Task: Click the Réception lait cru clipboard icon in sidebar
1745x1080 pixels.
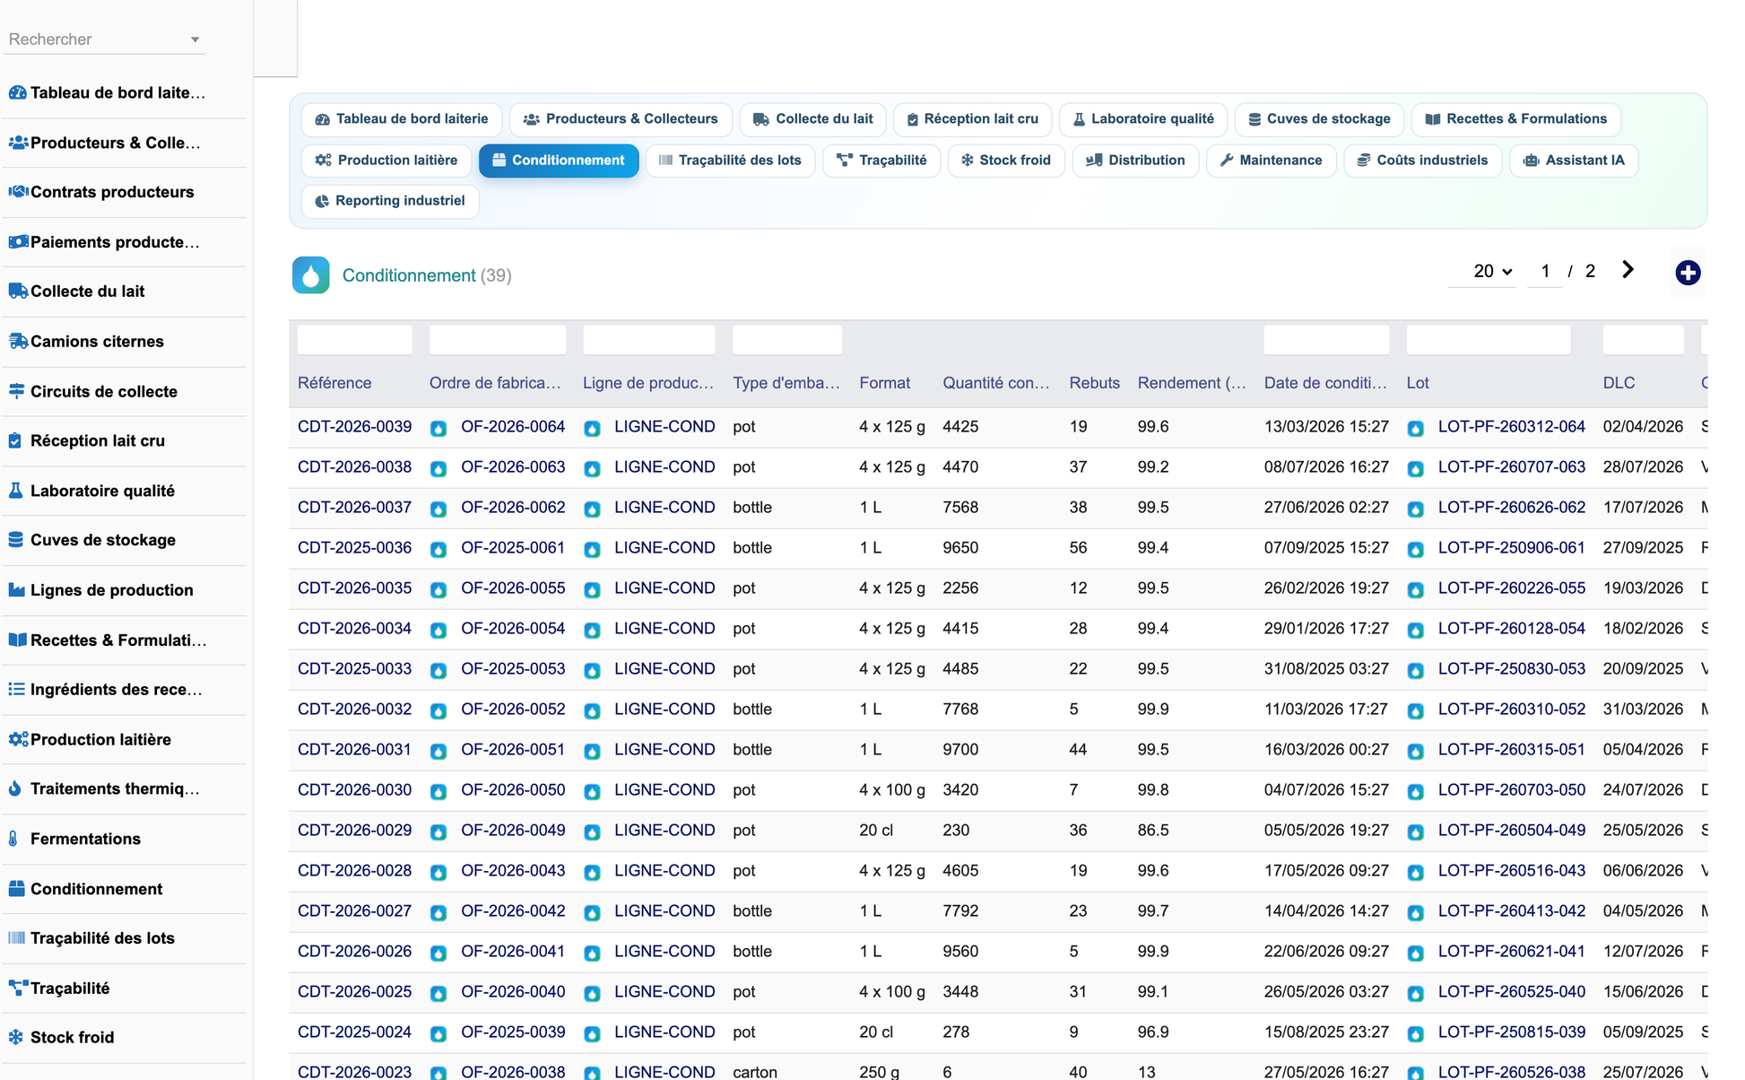Action: coord(15,440)
